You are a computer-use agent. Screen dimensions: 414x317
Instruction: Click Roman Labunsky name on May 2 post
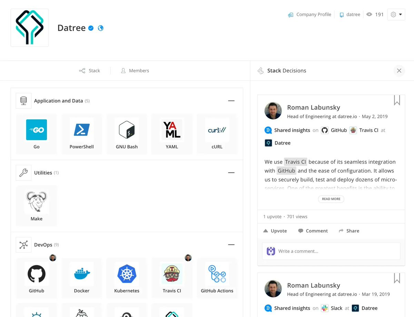(314, 107)
